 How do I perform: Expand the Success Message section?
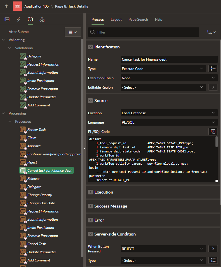[90, 206]
